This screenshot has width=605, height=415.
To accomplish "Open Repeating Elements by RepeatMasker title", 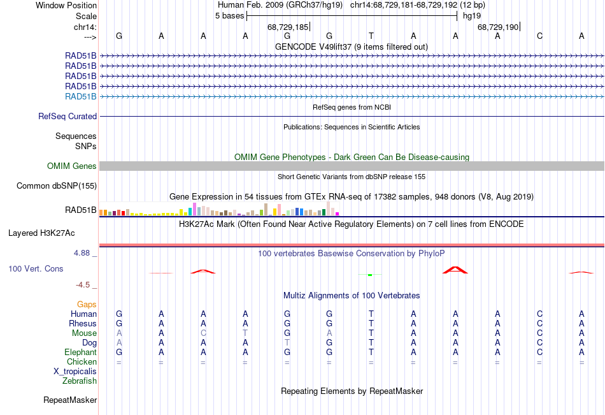I will pyautogui.click(x=352, y=391).
